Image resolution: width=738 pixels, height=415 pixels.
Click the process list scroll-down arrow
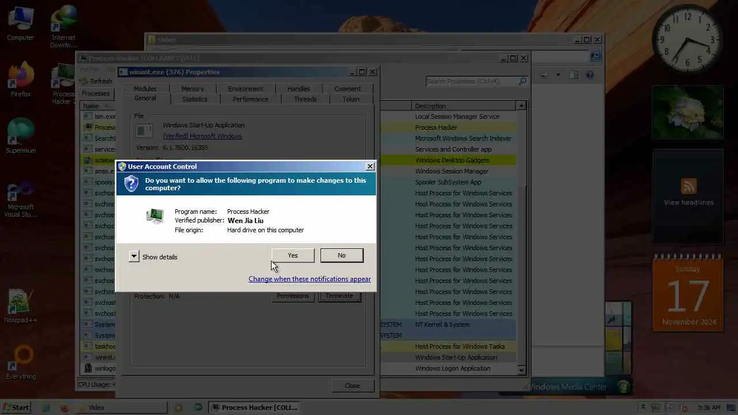521,369
